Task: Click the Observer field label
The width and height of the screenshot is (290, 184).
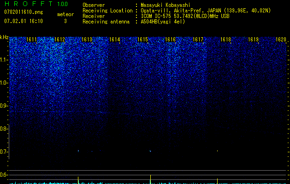Action: 94,5
